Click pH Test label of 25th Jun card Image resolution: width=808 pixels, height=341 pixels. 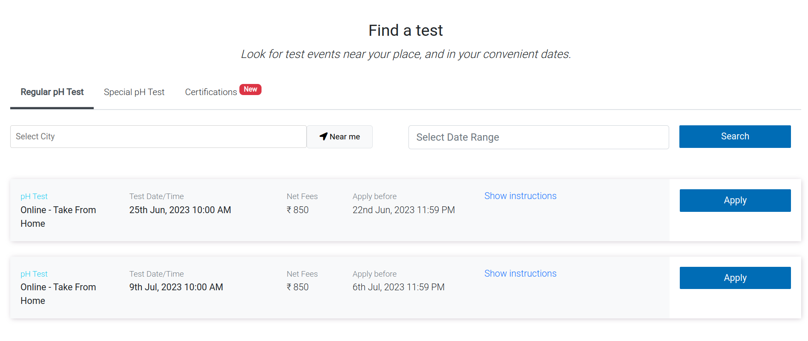(34, 197)
